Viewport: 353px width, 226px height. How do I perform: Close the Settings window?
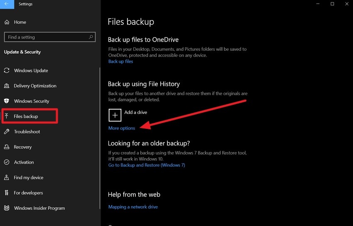(346, 4)
